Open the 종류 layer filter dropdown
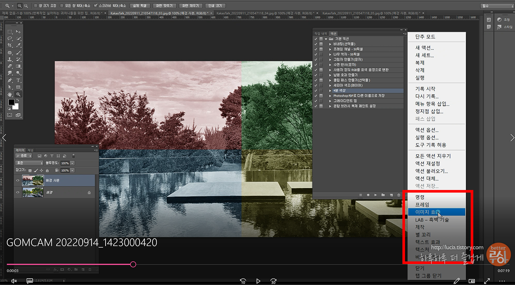 [24, 156]
